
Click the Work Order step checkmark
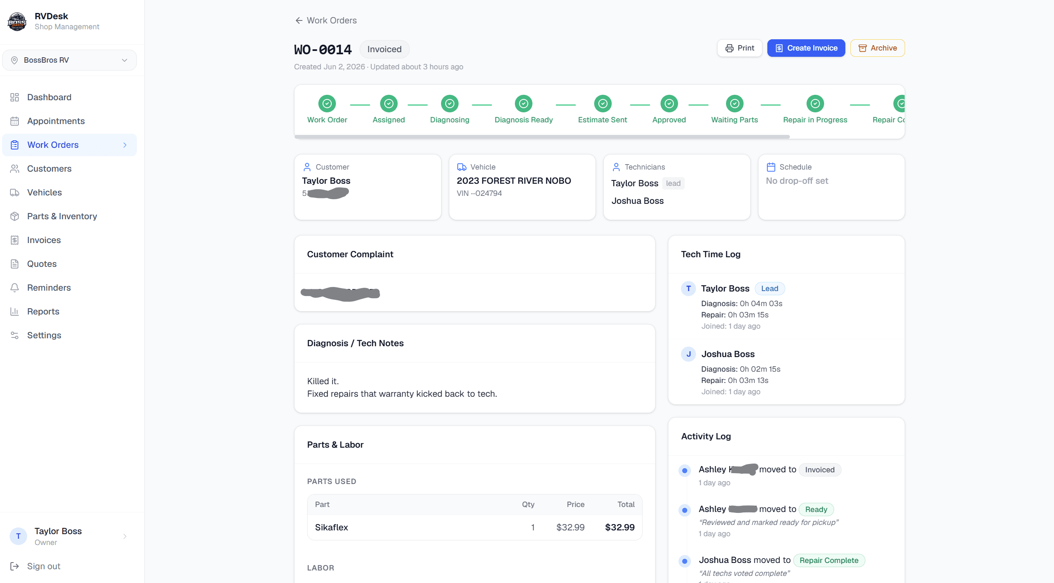(327, 104)
